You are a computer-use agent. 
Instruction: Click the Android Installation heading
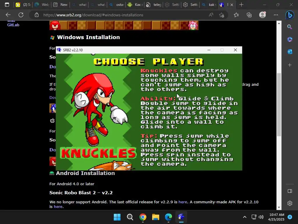pos(85,173)
